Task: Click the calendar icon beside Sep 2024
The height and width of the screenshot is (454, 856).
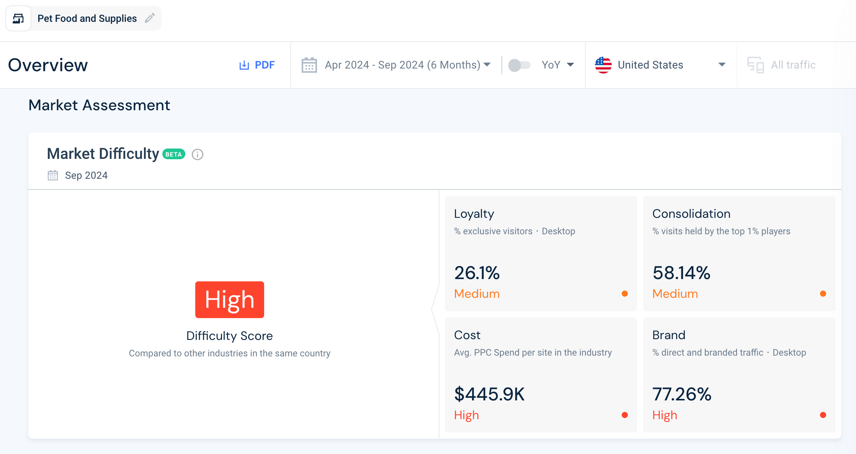Action: (52, 175)
